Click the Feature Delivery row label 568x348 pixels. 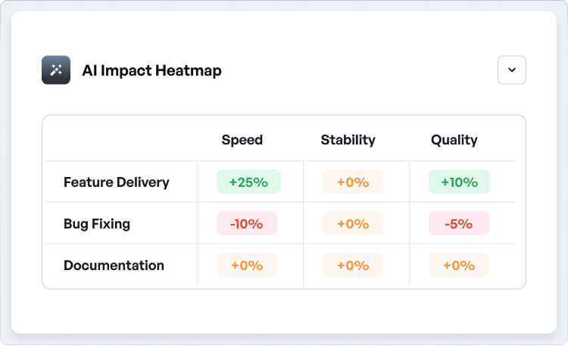tap(117, 182)
